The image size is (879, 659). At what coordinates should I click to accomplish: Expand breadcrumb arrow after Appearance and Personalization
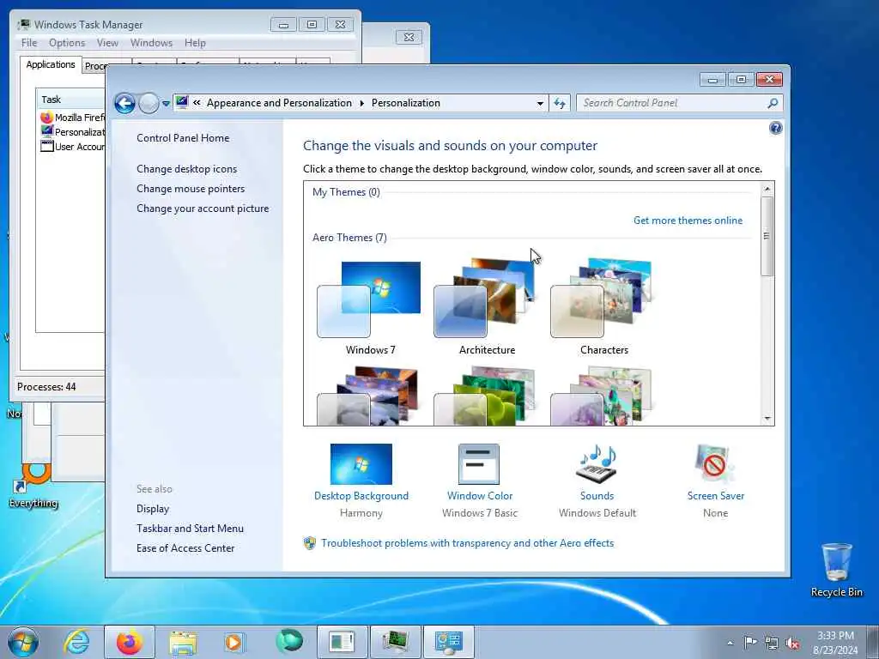coord(361,103)
